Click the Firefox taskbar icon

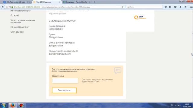(x=13, y=105)
